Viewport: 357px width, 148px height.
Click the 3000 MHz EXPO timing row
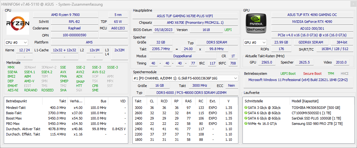tap(185, 108)
